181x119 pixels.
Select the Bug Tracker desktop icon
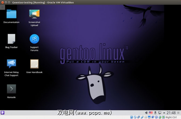(11, 39)
